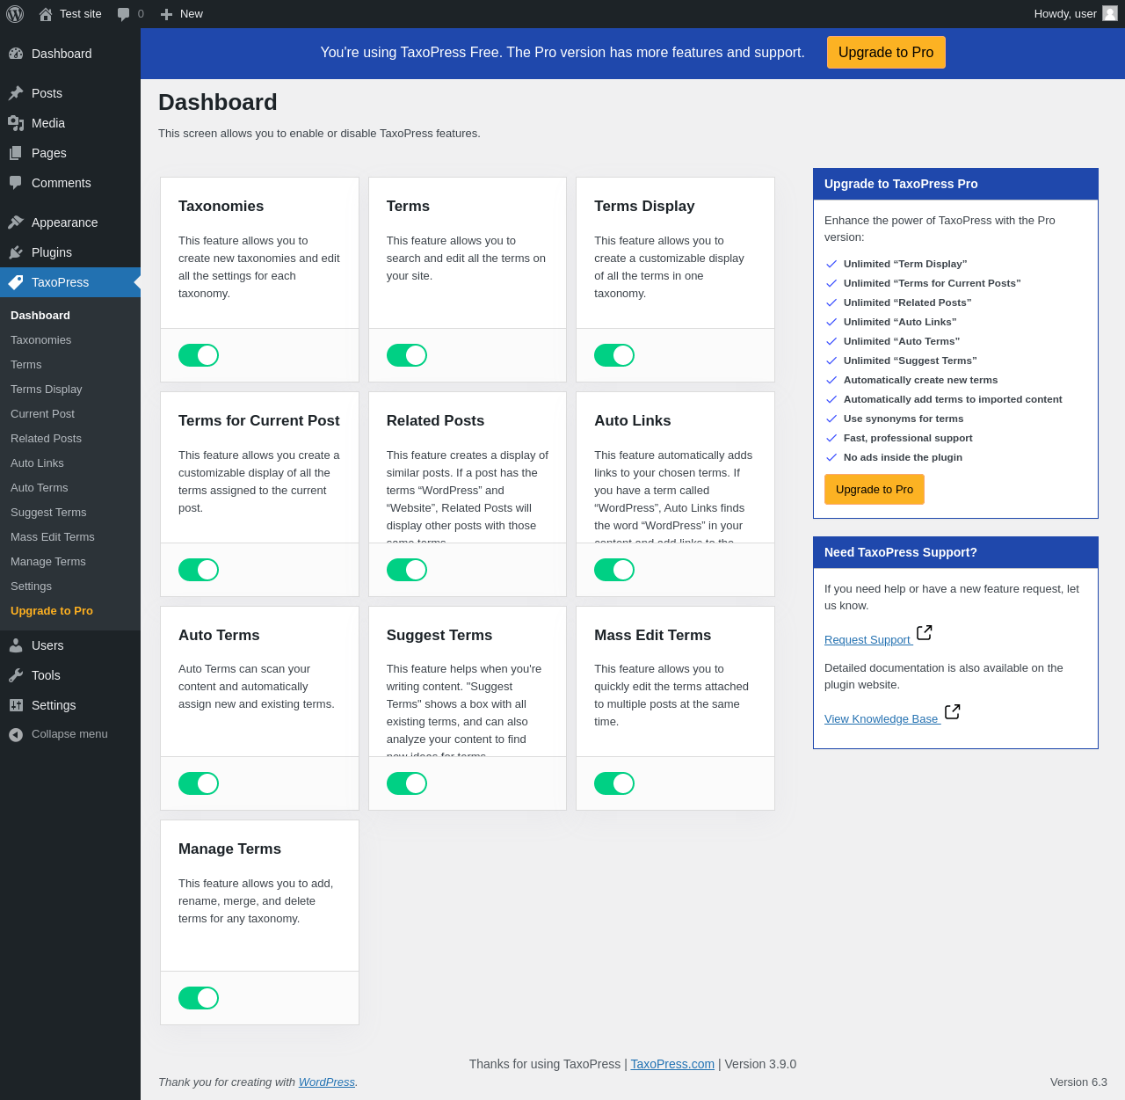Open the View Knowledge Base link
This screenshot has height=1100, width=1125.
point(882,719)
